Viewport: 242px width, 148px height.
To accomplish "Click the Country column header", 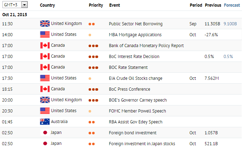I will coord(47,5).
